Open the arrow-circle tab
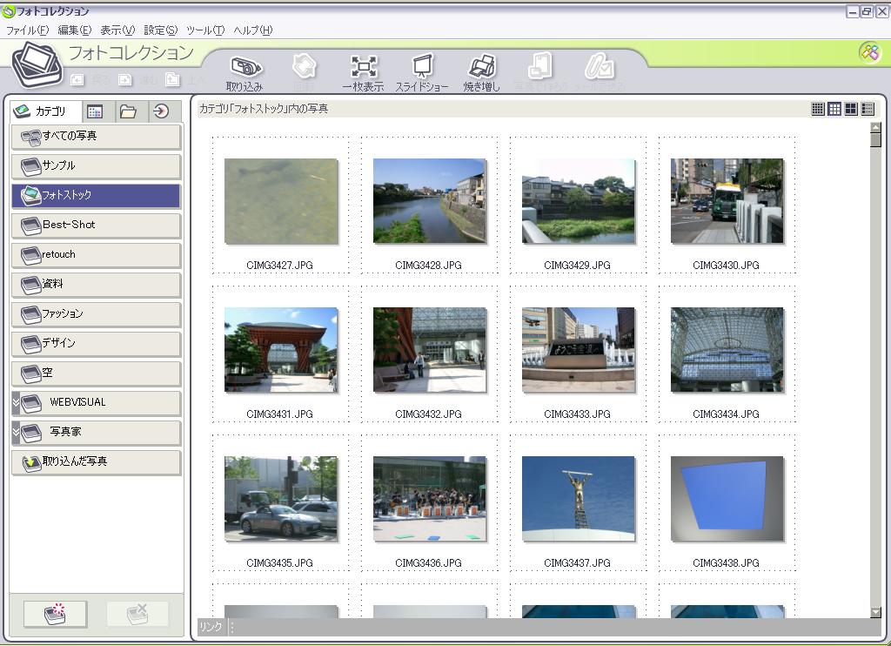 click(x=161, y=111)
